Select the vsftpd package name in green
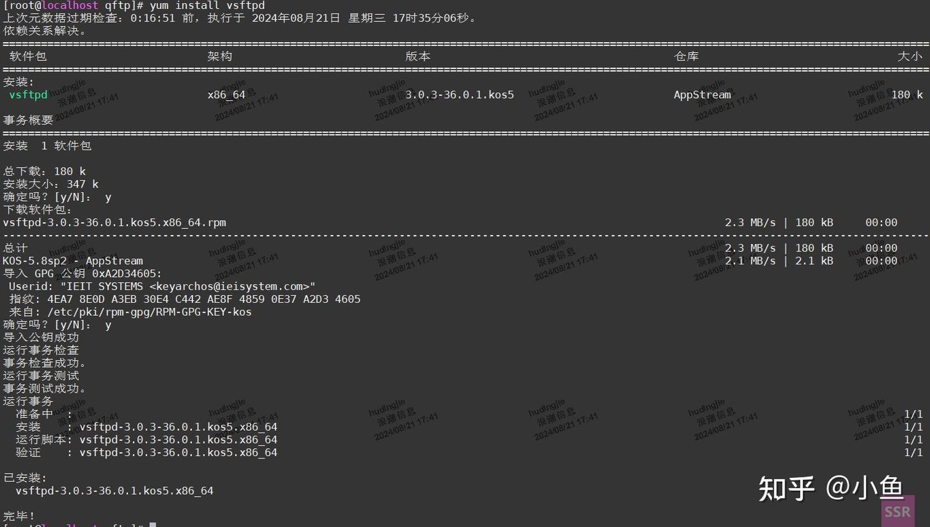 [27, 94]
